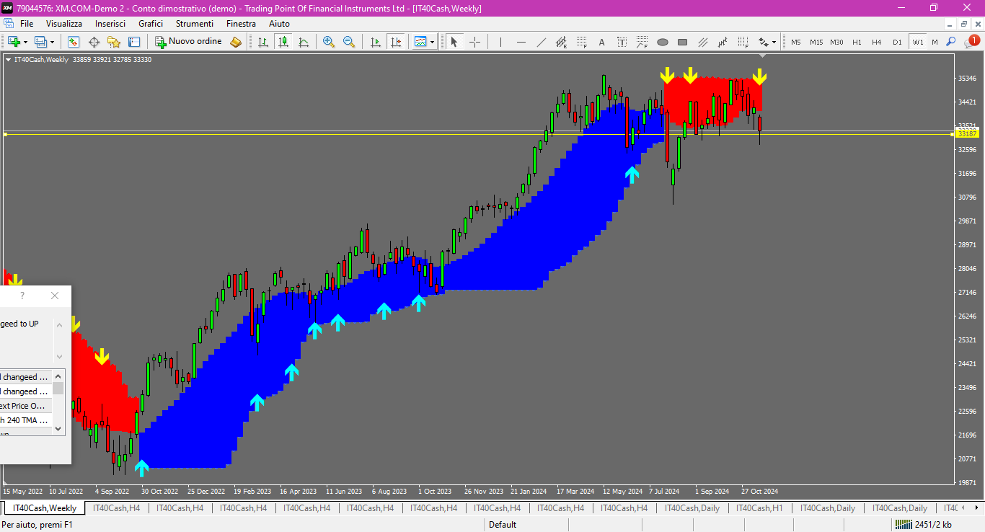
Task: Expand the profiles dropdown arrow
Action: [52, 42]
